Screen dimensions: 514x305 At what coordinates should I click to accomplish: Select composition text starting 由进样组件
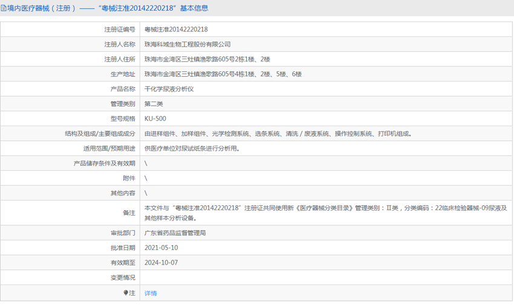[278, 133]
